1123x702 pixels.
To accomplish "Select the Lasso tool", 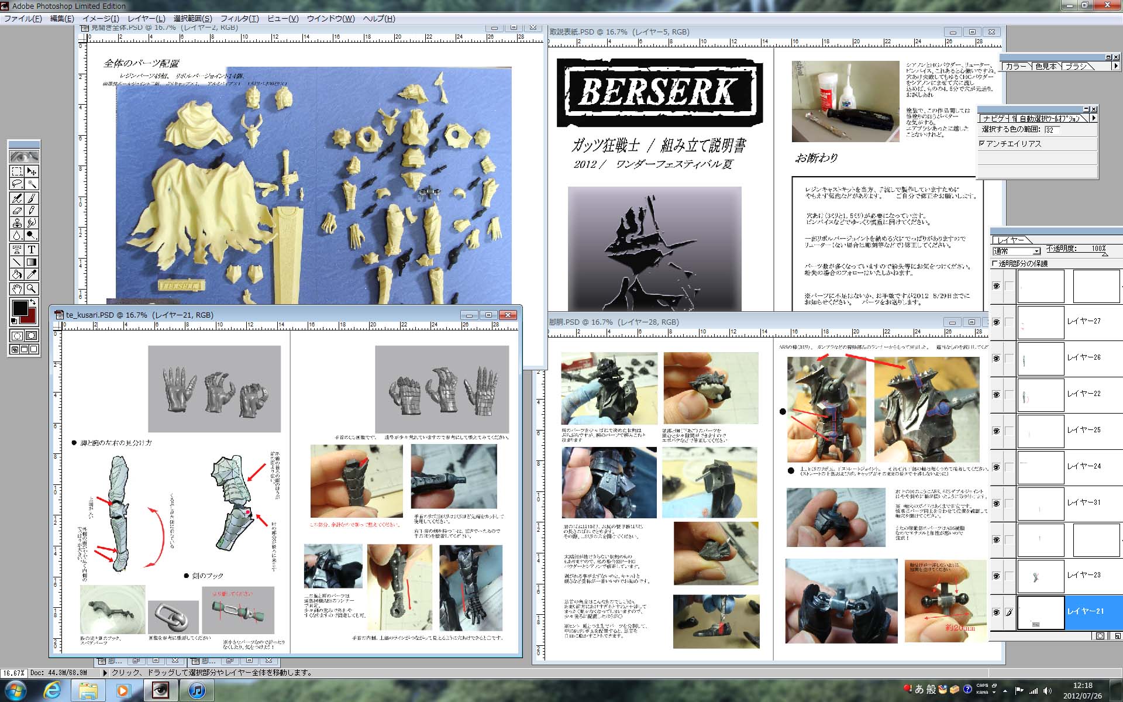I will pos(17,184).
